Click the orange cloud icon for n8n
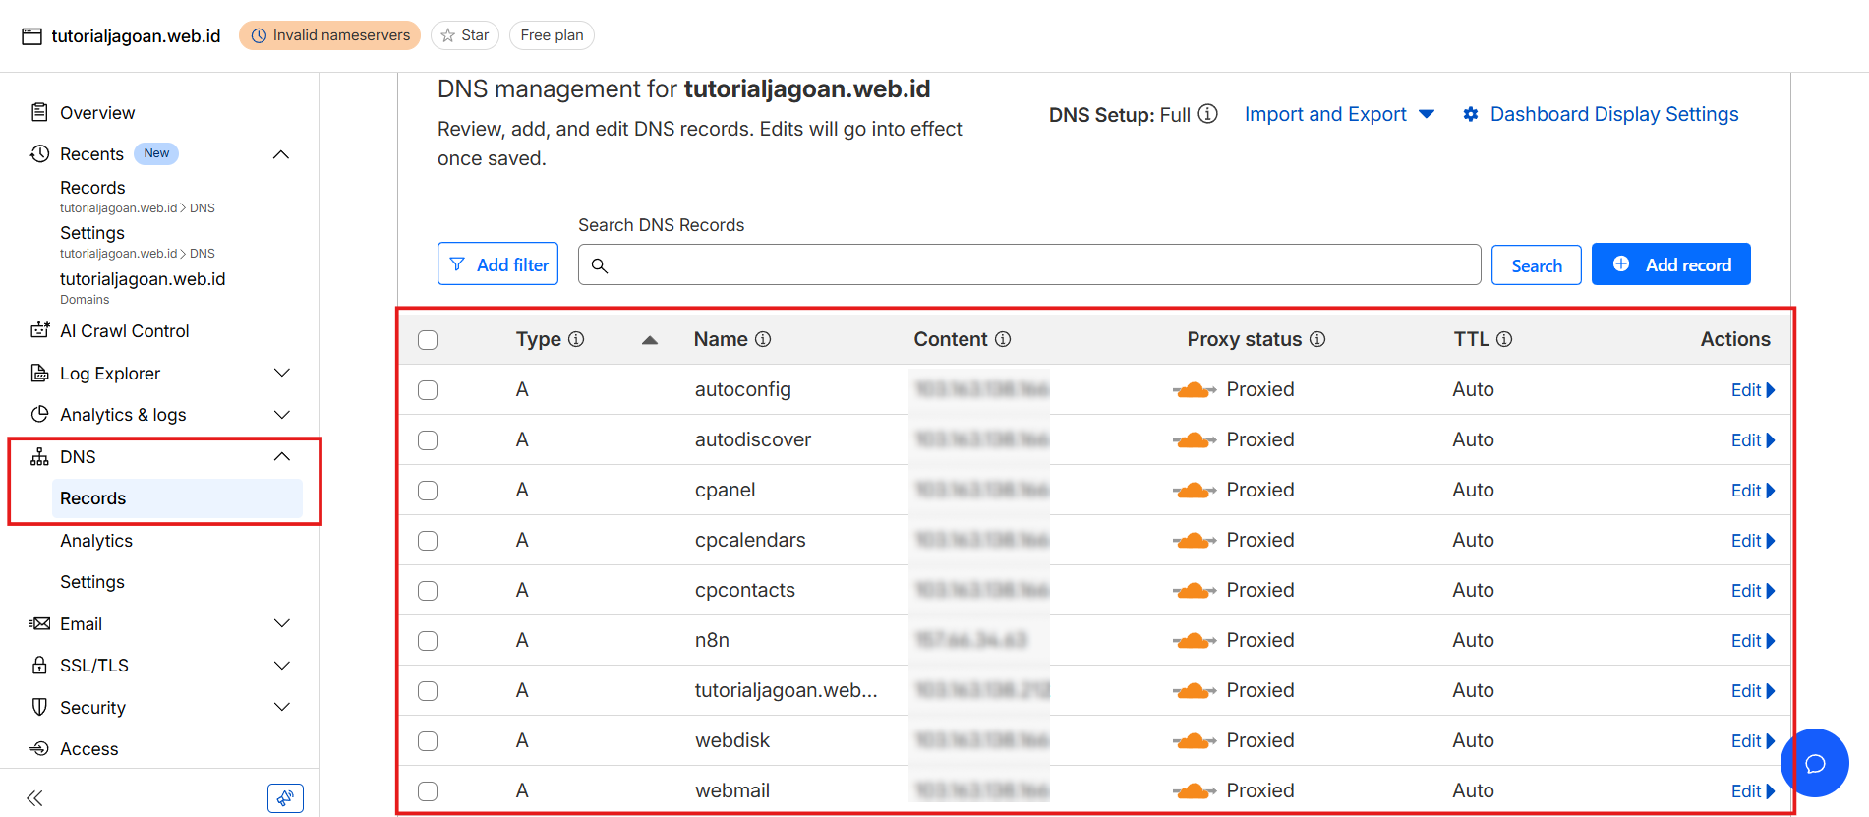The width and height of the screenshot is (1869, 817). pos(1195,641)
